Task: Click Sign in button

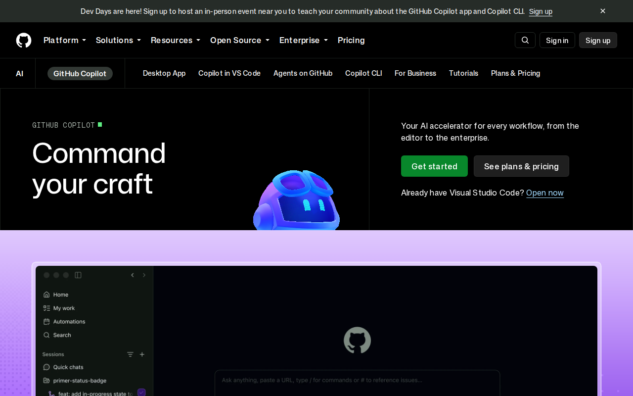Action: 557,40
